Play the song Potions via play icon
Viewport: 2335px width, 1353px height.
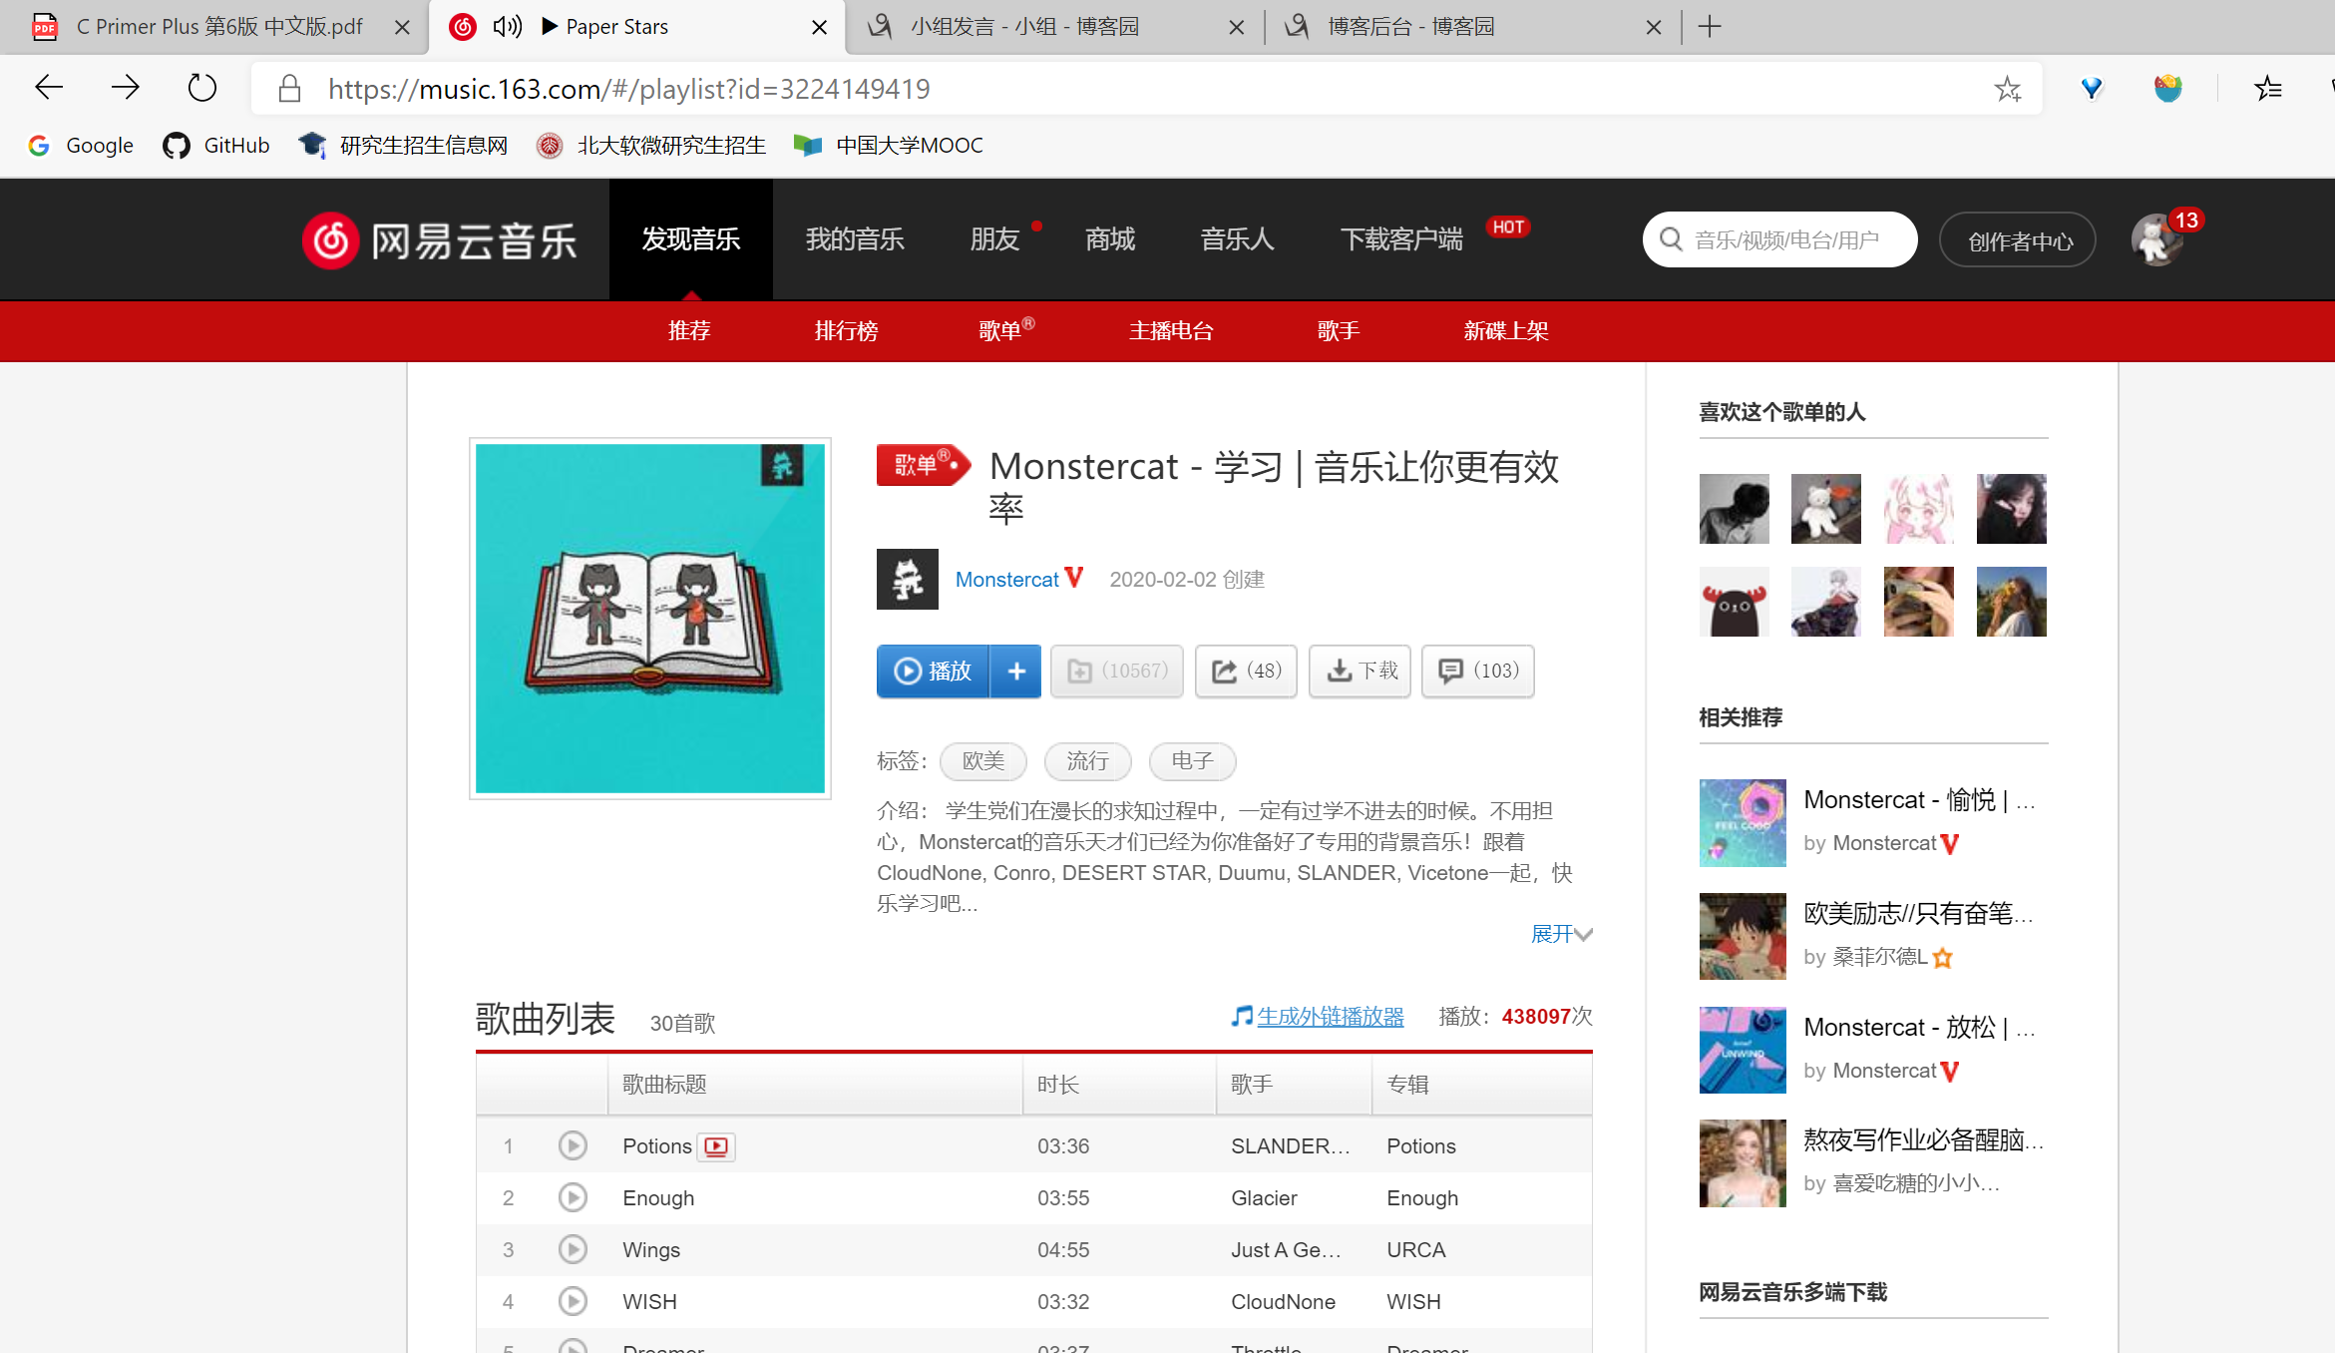573,1145
